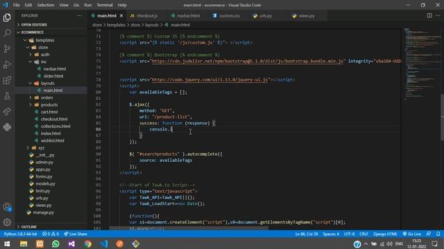Open wishlist.html in the explorer
This screenshot has height=249, width=444.
53,140
